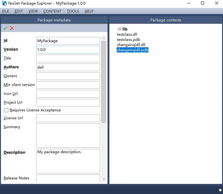Click the Authors input field

[68, 67]
